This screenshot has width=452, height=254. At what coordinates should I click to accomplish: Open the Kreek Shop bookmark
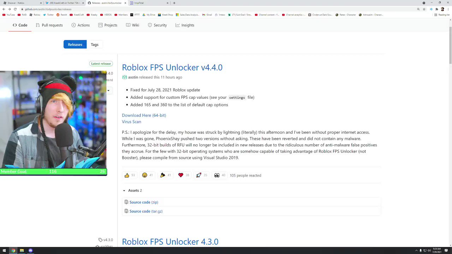coord(166,15)
